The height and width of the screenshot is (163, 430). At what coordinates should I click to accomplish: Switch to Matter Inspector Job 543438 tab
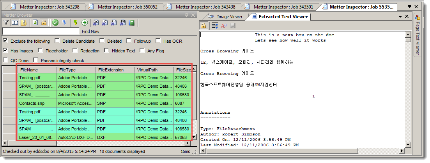point(202,7)
